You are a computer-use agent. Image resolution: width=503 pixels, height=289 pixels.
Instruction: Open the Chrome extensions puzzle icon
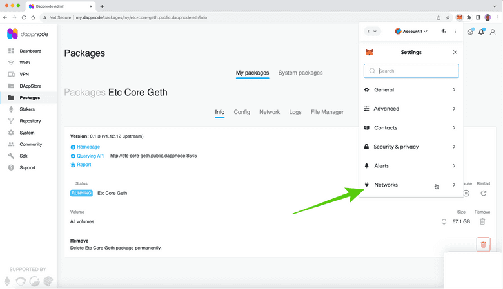pyautogui.click(x=469, y=17)
